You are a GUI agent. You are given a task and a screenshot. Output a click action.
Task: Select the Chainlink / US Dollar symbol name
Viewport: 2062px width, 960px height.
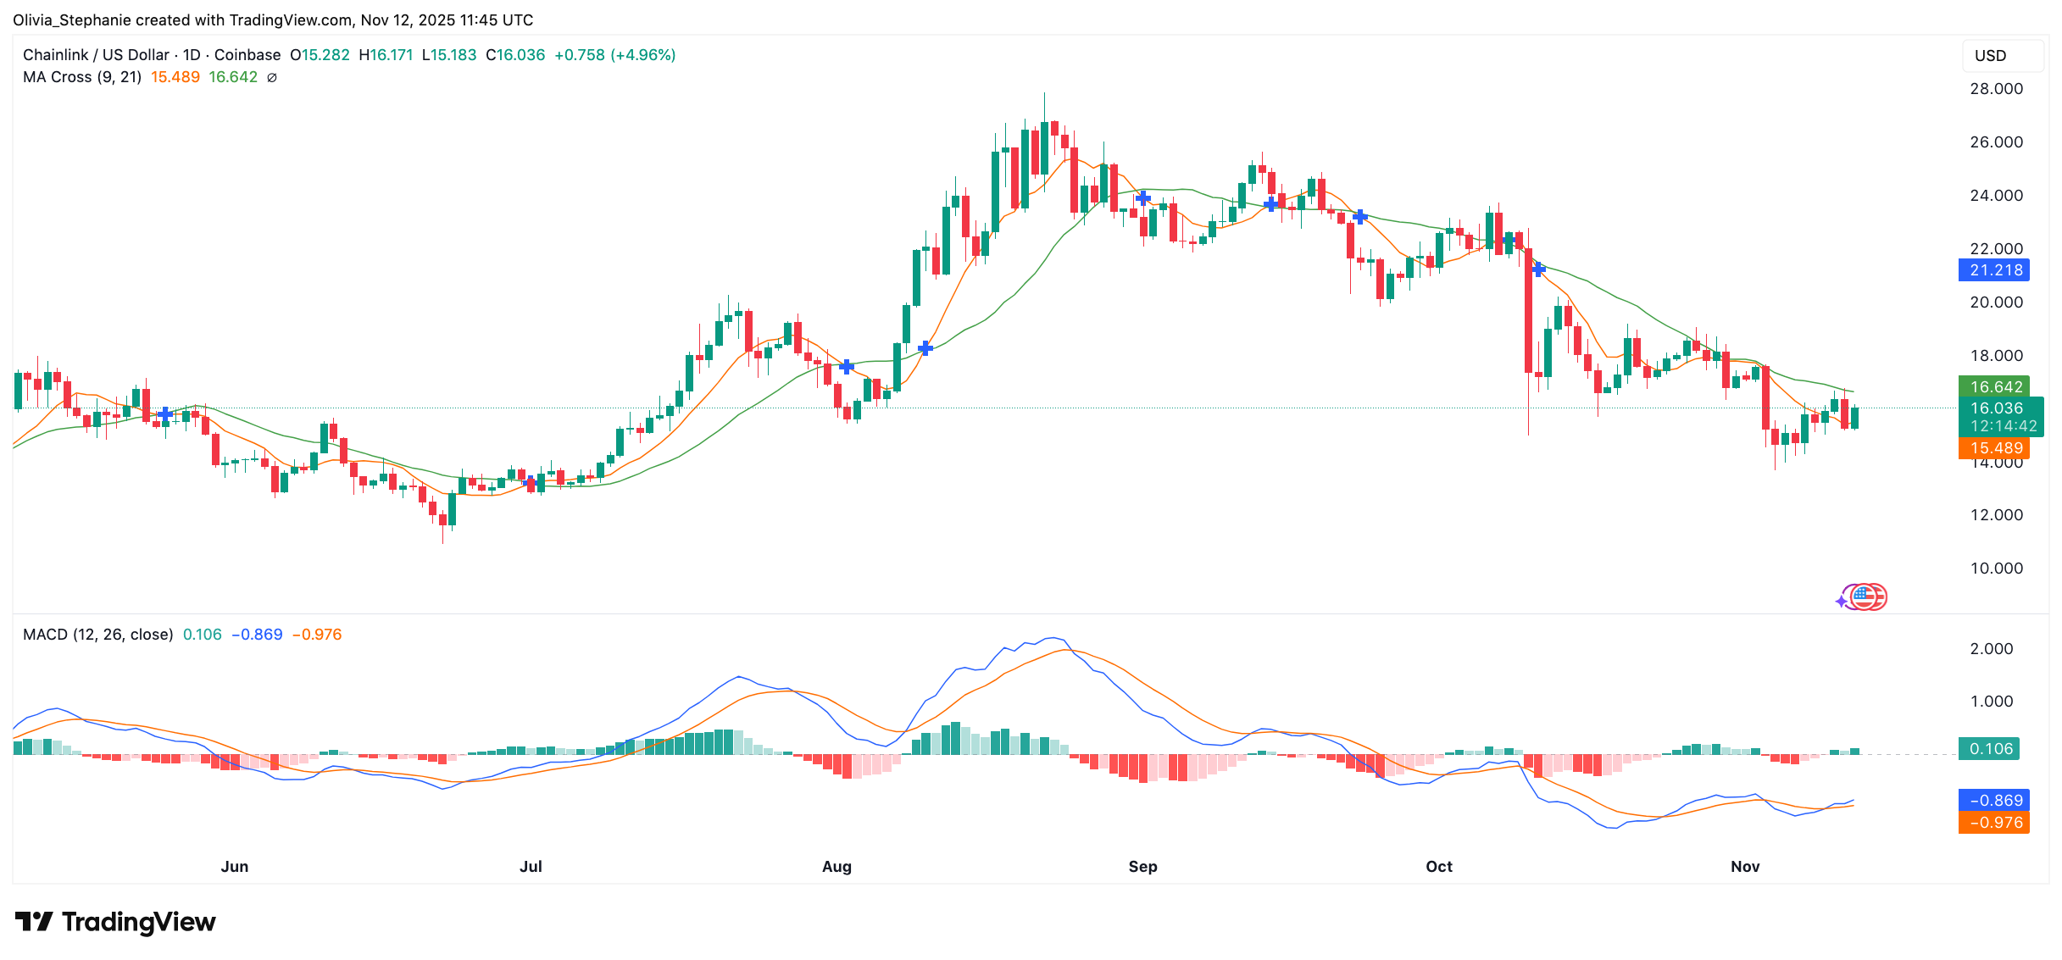[x=96, y=54]
